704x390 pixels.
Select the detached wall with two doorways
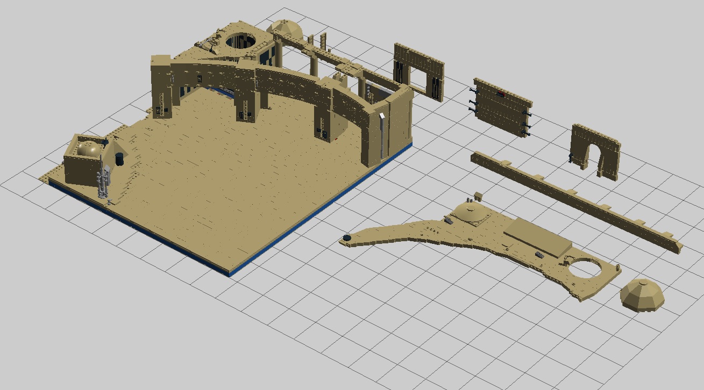tap(418, 70)
